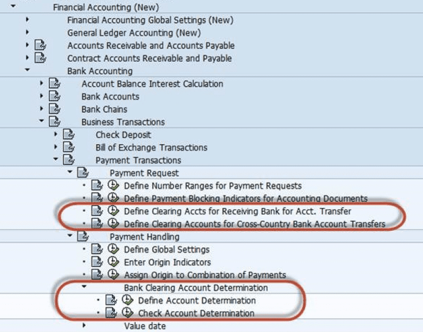The image size is (423, 332).
Task: Click execute icon beside Check Account Determination
Action: coord(127,313)
